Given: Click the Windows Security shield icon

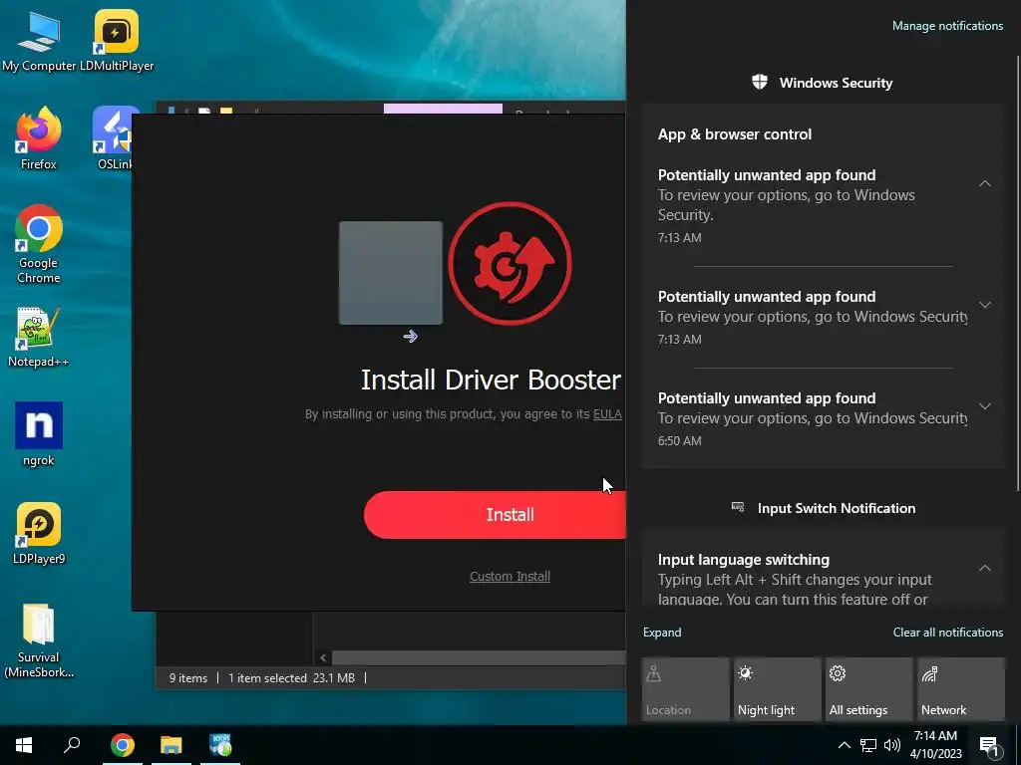Looking at the screenshot, I should tap(759, 82).
